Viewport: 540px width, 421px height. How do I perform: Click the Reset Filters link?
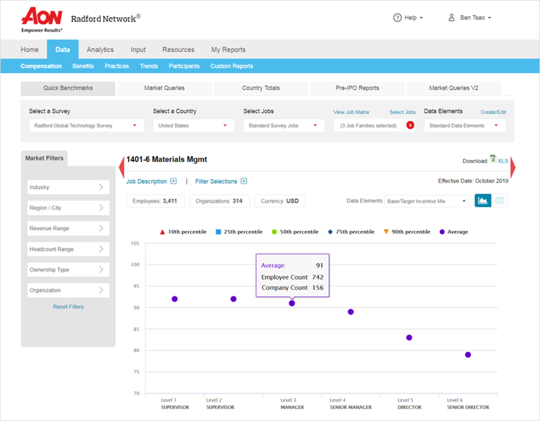pos(68,307)
